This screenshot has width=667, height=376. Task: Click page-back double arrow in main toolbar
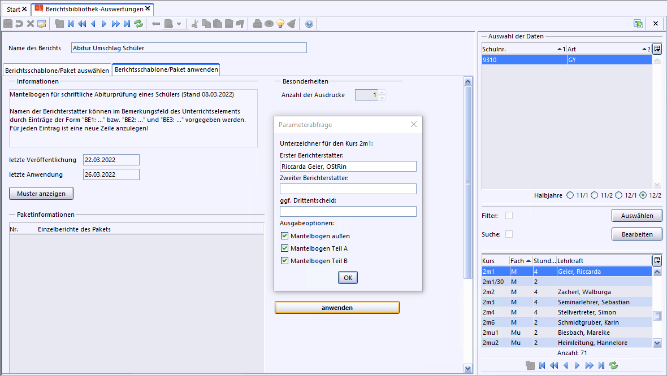pyautogui.click(x=82, y=24)
